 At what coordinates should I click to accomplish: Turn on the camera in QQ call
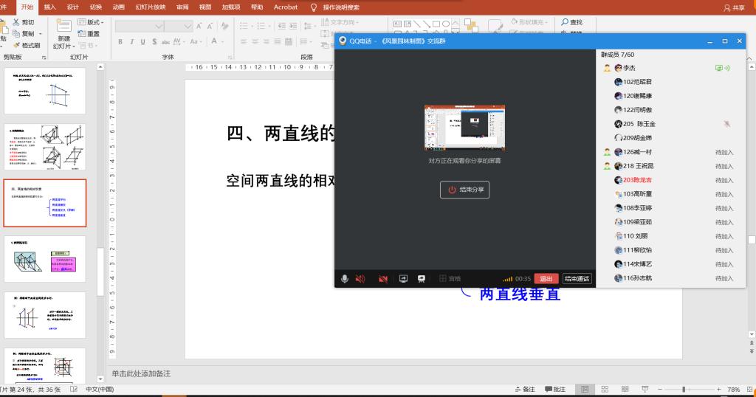coord(382,279)
